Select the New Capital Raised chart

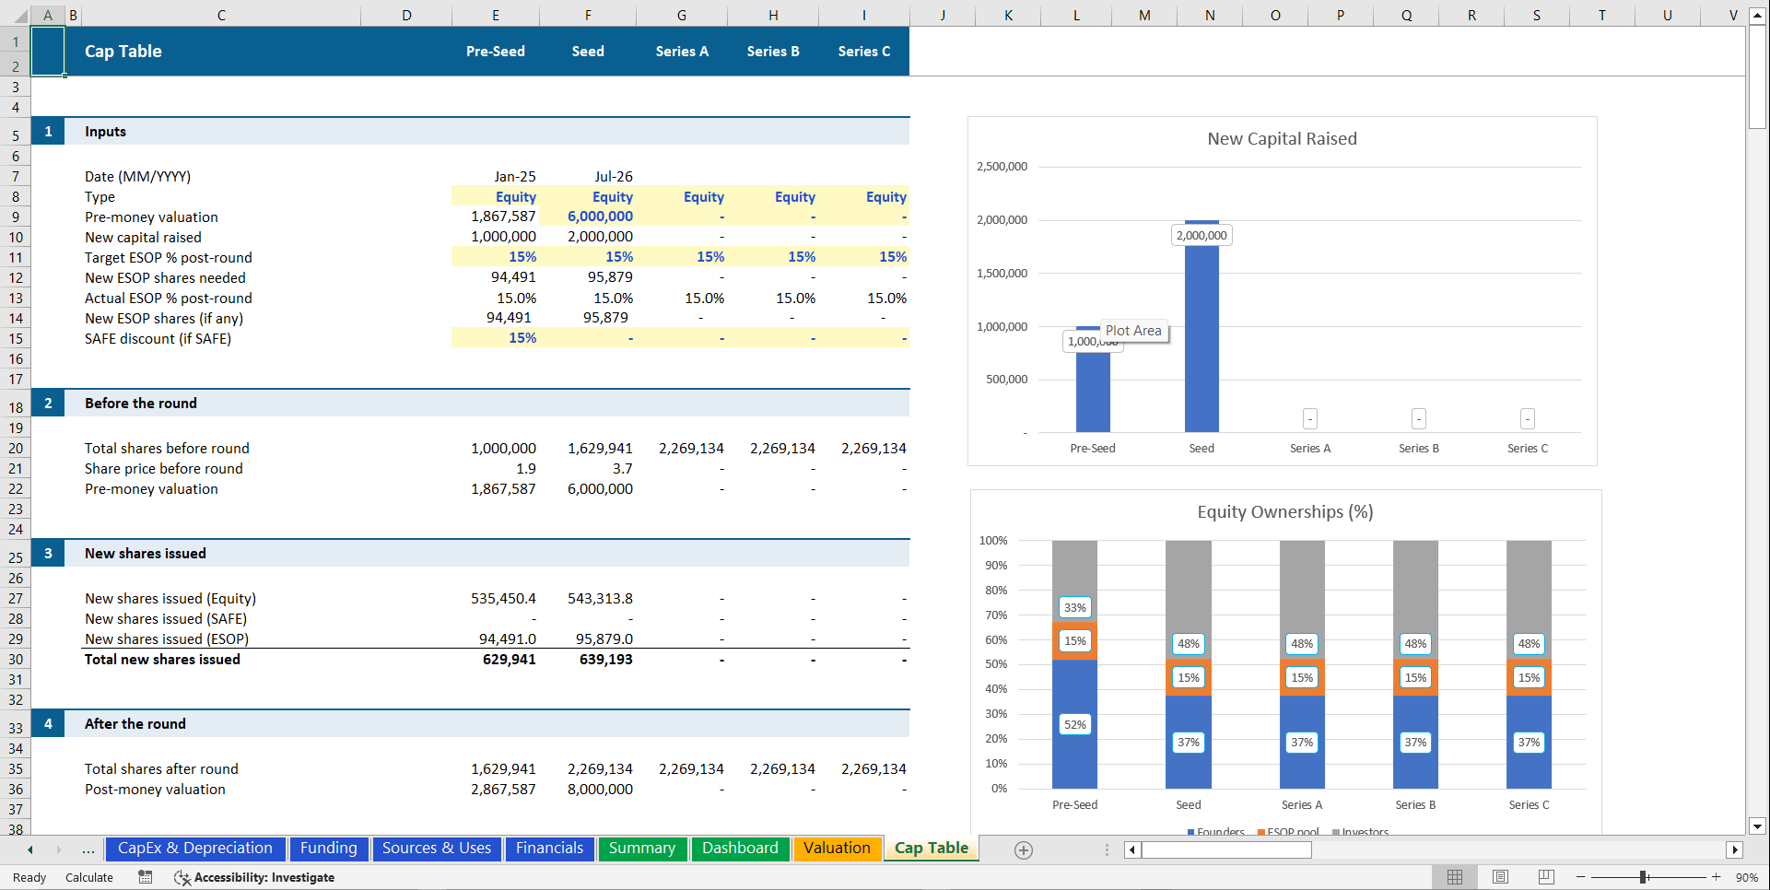coord(1282,138)
